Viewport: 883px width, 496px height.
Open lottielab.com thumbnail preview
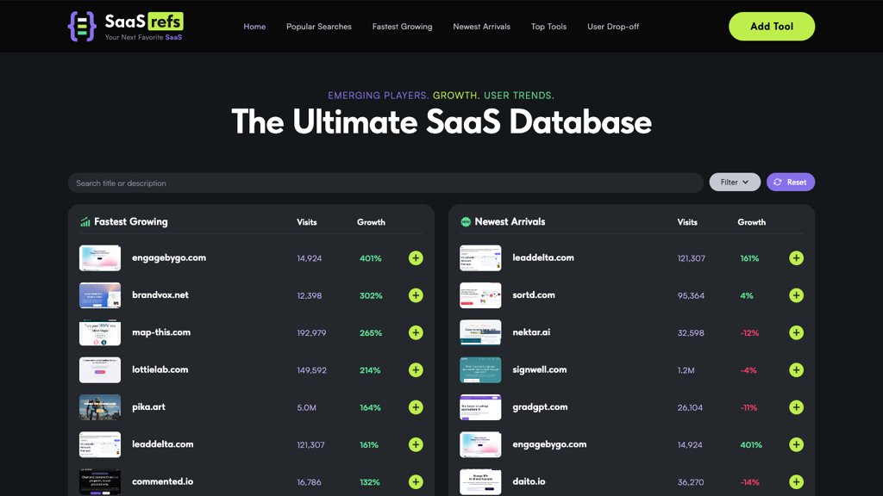tap(100, 370)
